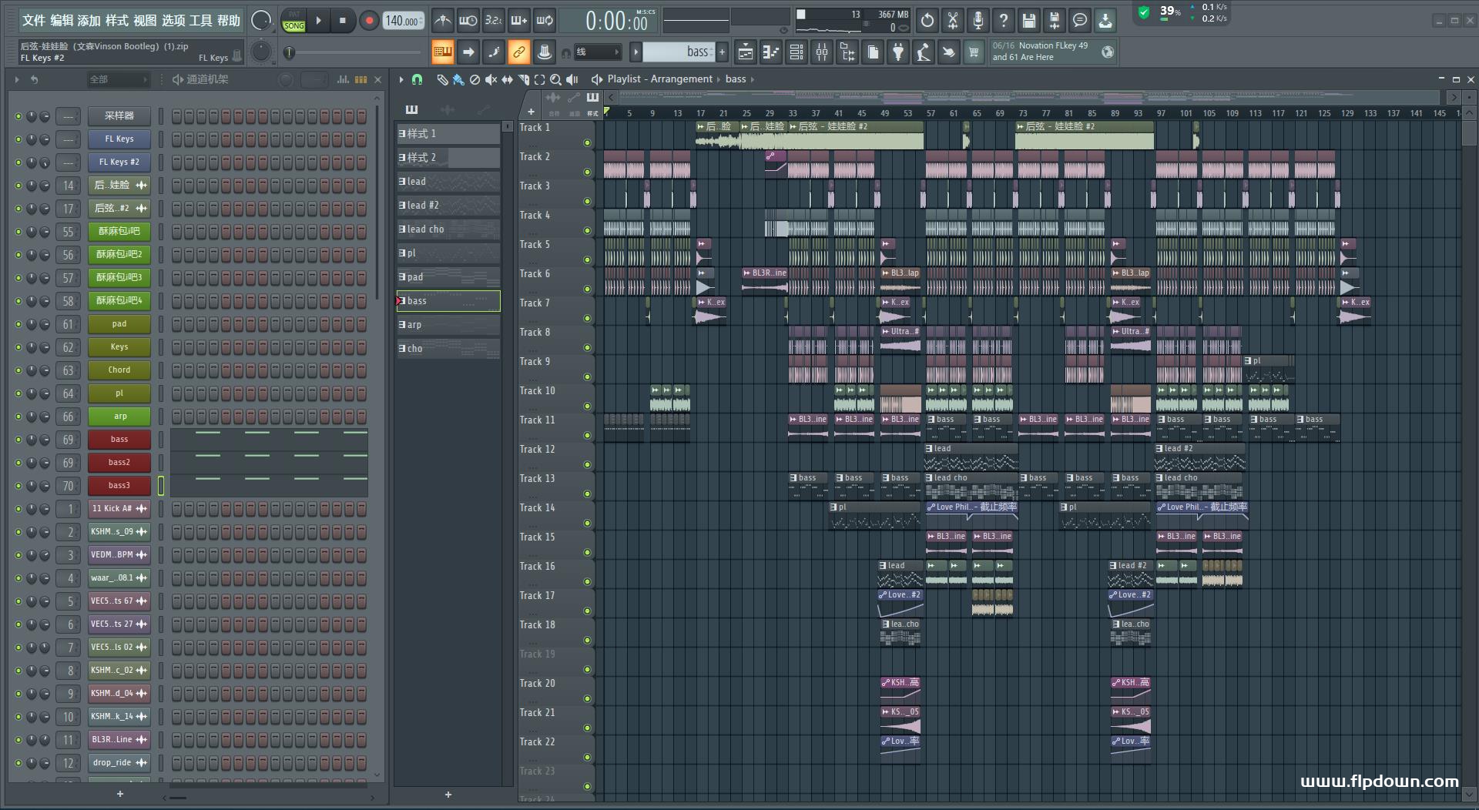Mute playlist Track 16 green LED
The image size is (1479, 810).
click(x=587, y=582)
